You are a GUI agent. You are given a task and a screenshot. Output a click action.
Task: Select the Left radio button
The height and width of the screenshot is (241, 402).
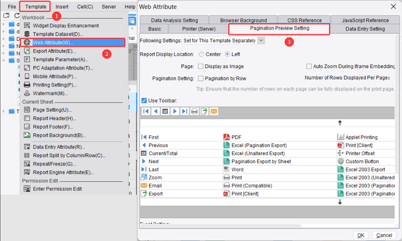(x=228, y=54)
